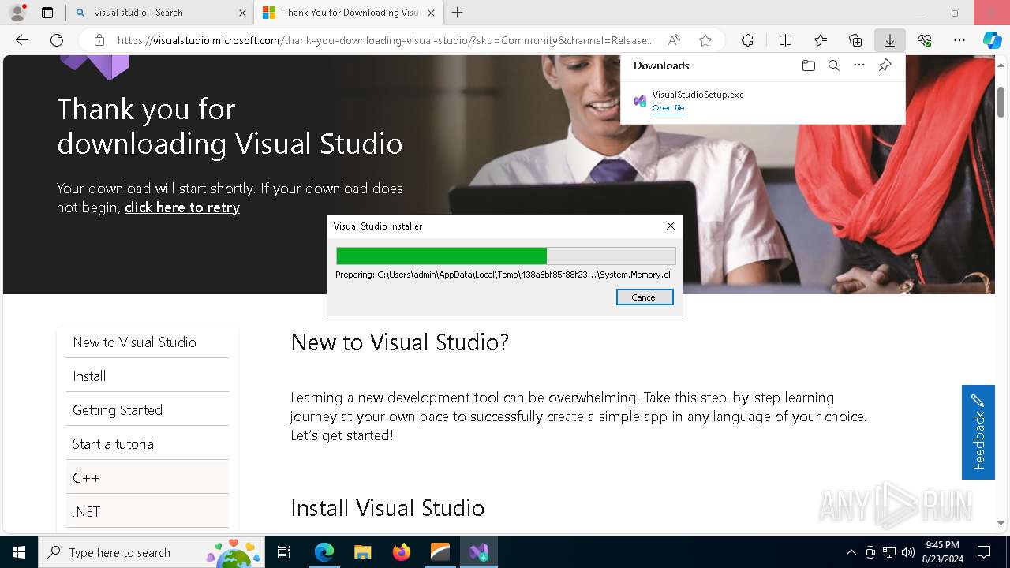Close the Visual Studio Installer dialog
The width and height of the screenshot is (1010, 568).
(x=670, y=226)
